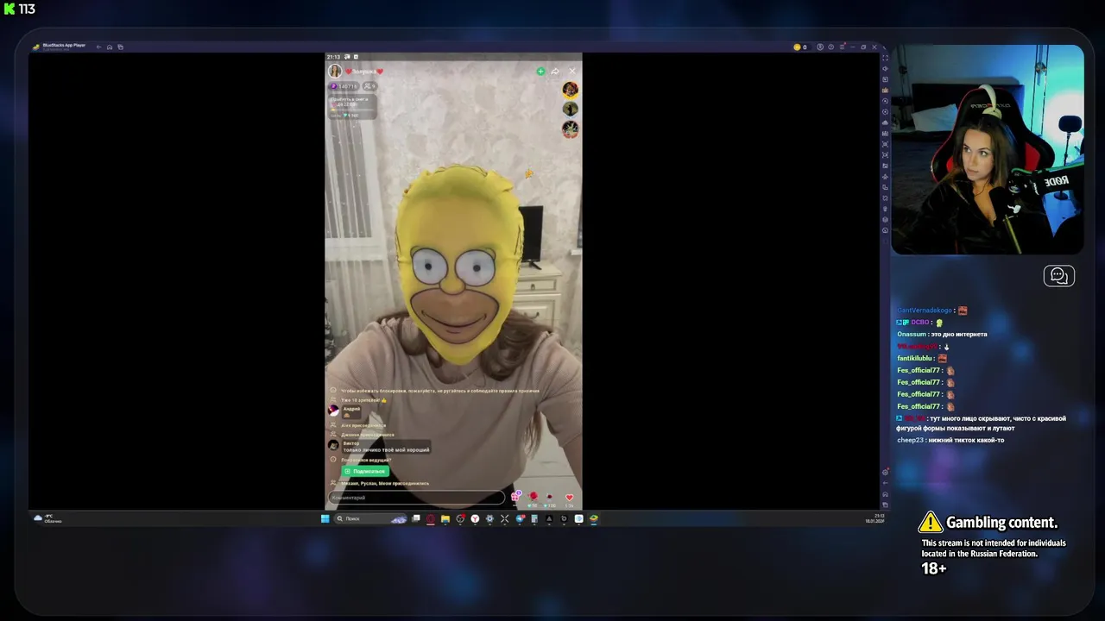
Task: Click the cloud-shaped sidebar icon
Action: (x=885, y=122)
